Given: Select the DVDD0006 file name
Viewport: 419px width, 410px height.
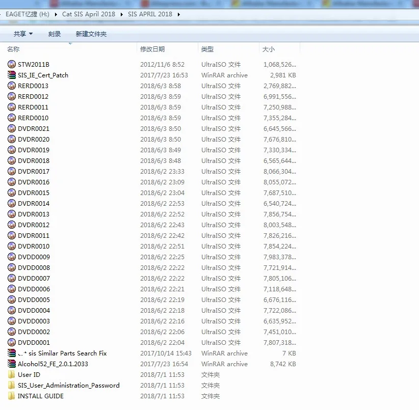Looking at the screenshot, I should coord(34,289).
